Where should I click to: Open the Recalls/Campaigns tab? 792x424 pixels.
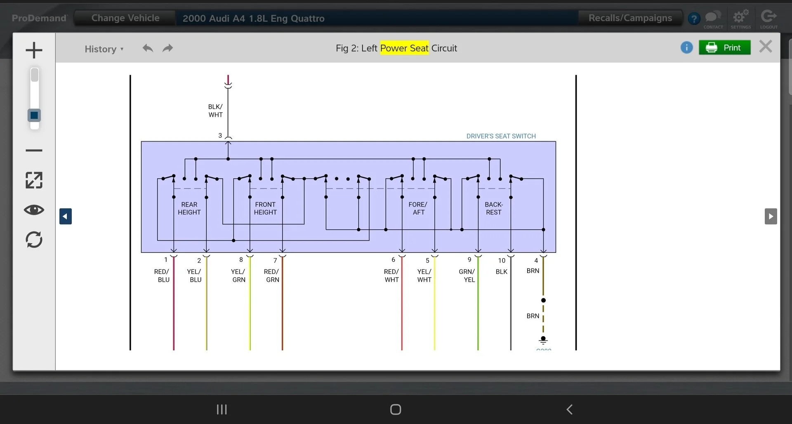pos(630,18)
